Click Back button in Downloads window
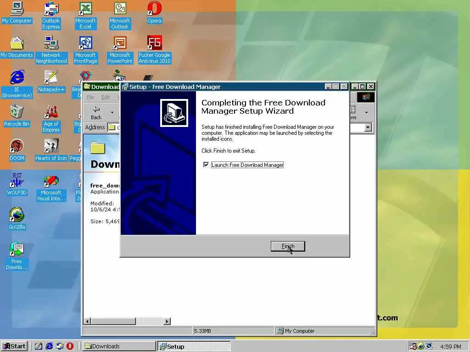Screen dimensions: 470x352 point(96,113)
